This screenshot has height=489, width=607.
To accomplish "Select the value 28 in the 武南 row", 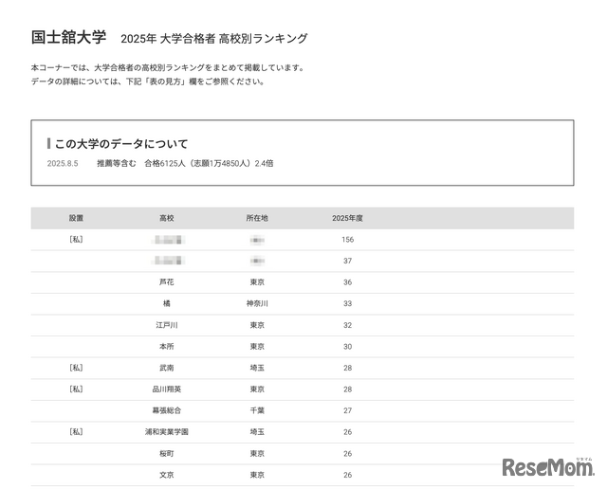I will click(x=348, y=368).
